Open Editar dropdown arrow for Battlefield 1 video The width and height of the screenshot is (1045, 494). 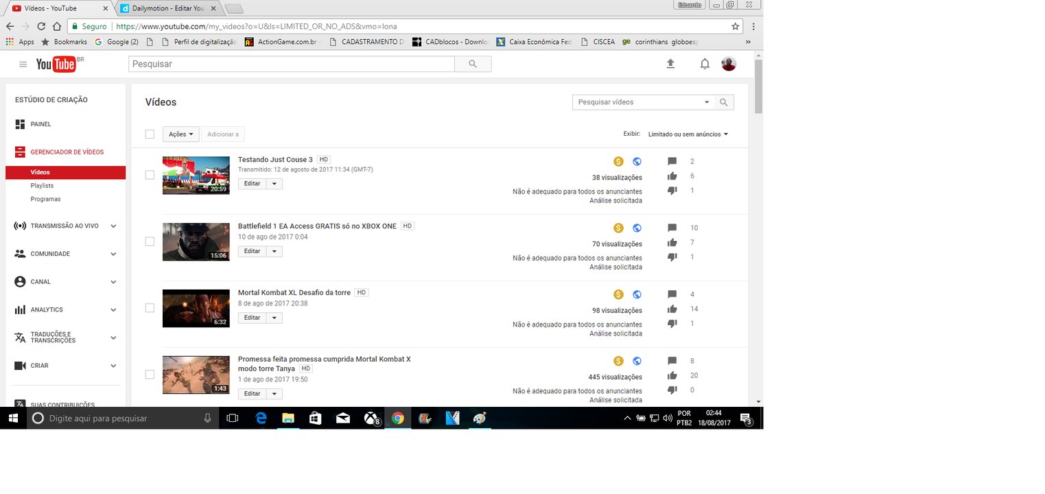[274, 251]
